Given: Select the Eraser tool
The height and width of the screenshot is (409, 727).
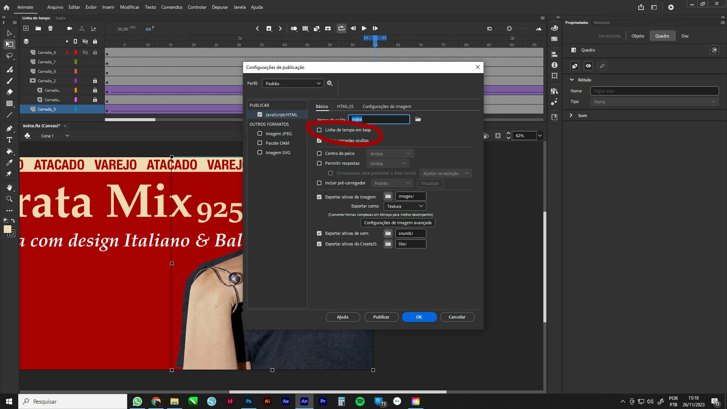Looking at the screenshot, I should click(x=9, y=92).
